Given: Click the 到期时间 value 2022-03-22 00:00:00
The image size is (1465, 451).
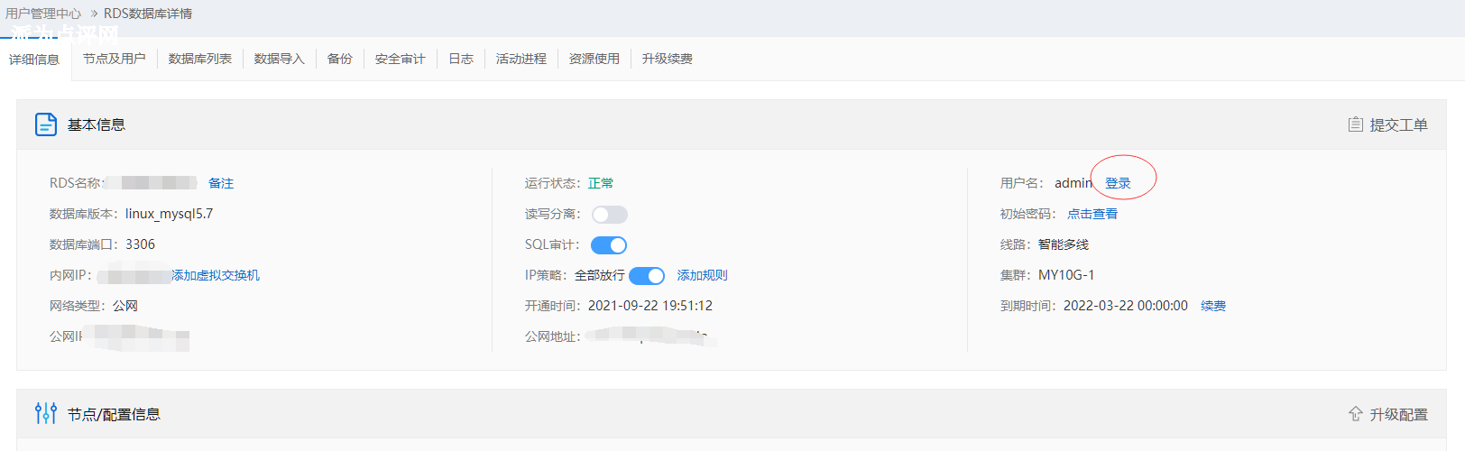Looking at the screenshot, I should [1126, 306].
